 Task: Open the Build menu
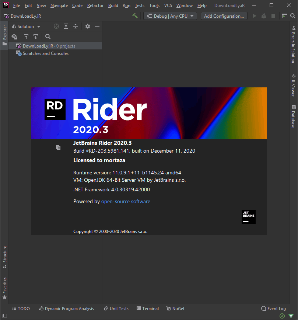pyautogui.click(x=113, y=6)
